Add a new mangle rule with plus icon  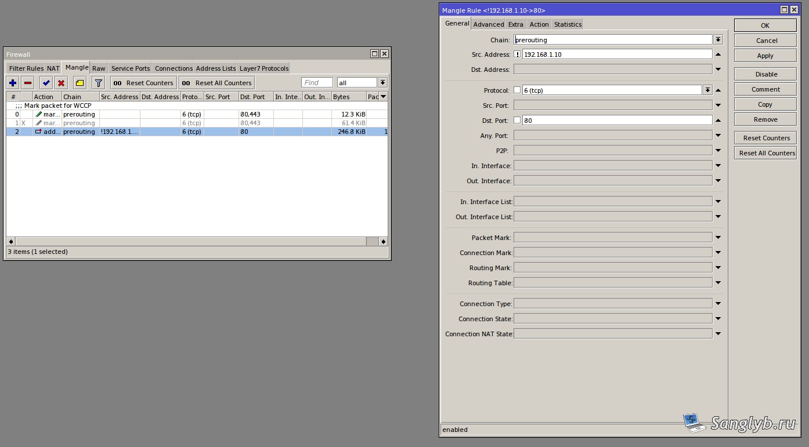click(13, 83)
